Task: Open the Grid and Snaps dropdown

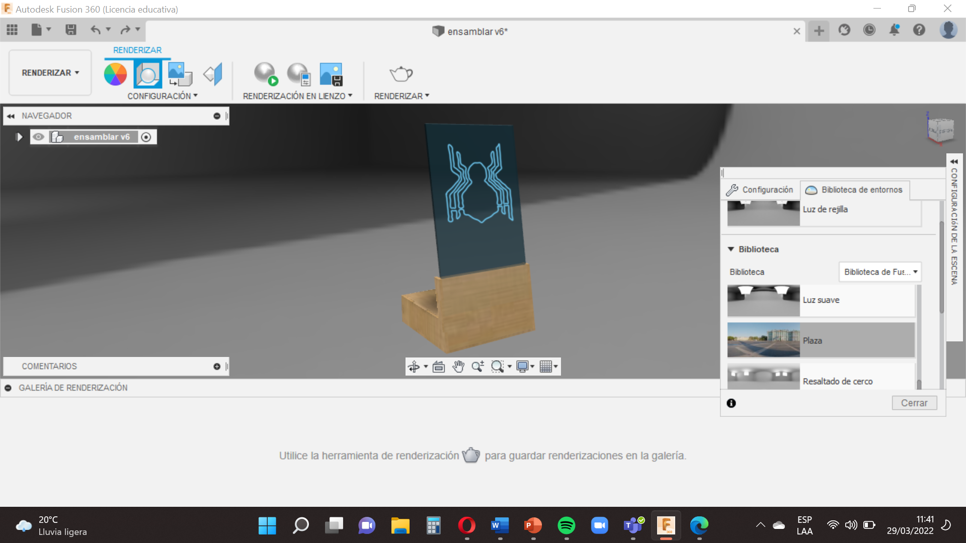Action: pos(548,367)
